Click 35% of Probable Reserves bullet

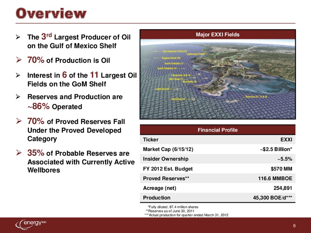[81, 161]
